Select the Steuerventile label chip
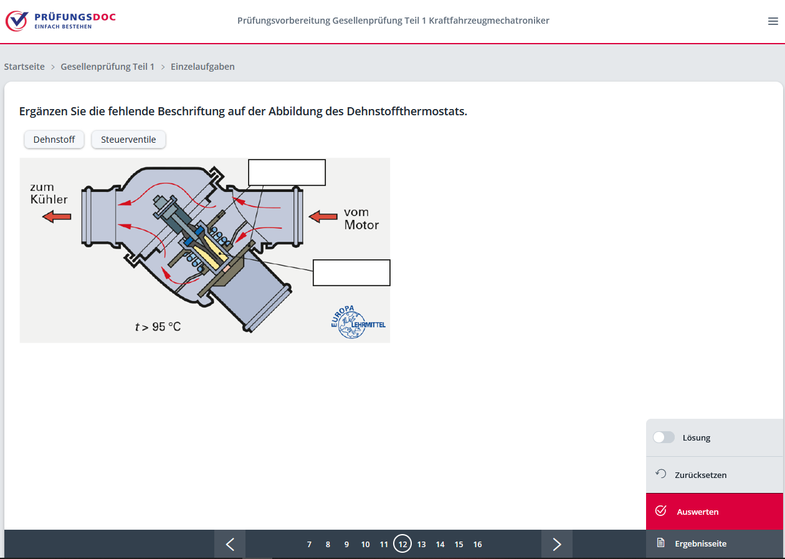785x559 pixels. (128, 140)
